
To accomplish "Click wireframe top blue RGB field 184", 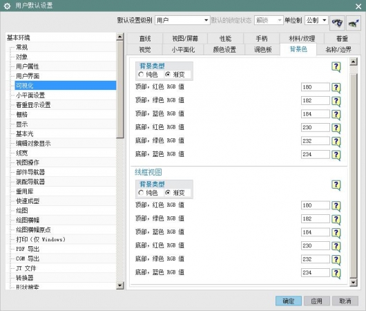I will point(315,232).
